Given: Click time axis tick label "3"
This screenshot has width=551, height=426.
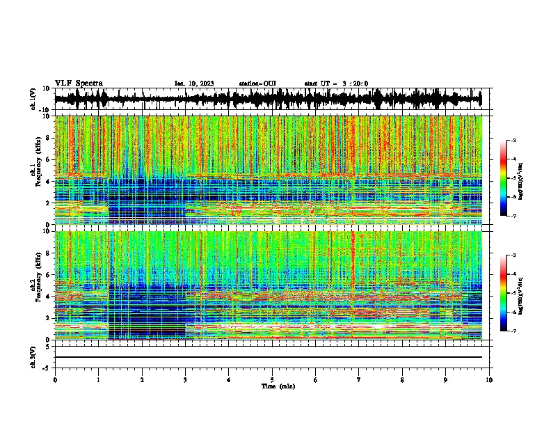Looking at the screenshot, I should 185,380.
